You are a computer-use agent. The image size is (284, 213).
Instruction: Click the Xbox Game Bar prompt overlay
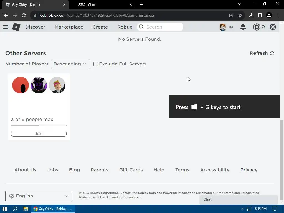[x=224, y=106]
